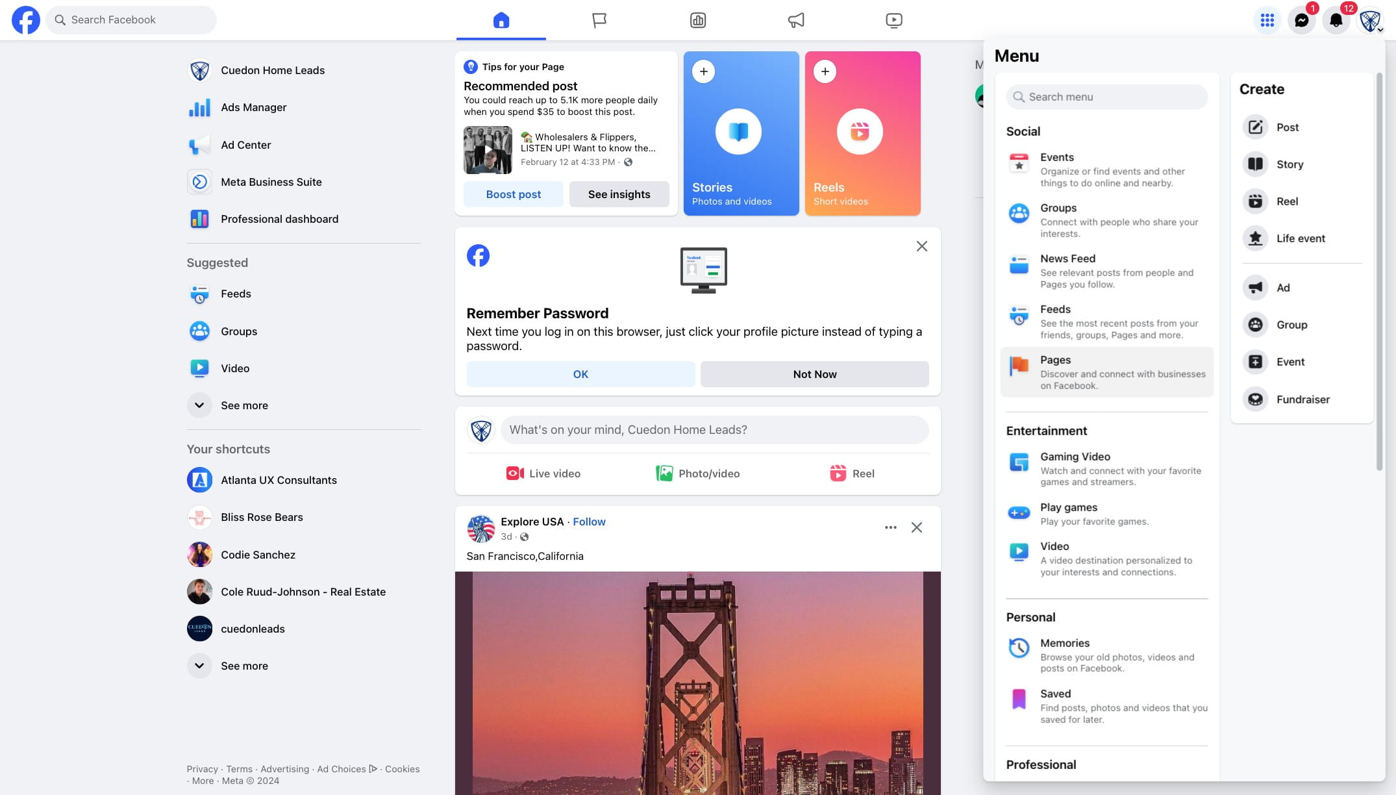Open the Pages flag tab in top navigation
1396x795 pixels.
[x=599, y=20]
